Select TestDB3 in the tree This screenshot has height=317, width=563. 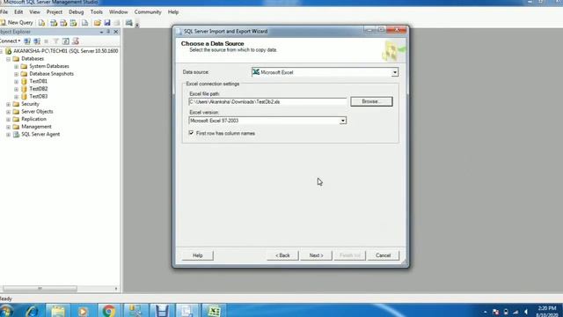point(39,96)
